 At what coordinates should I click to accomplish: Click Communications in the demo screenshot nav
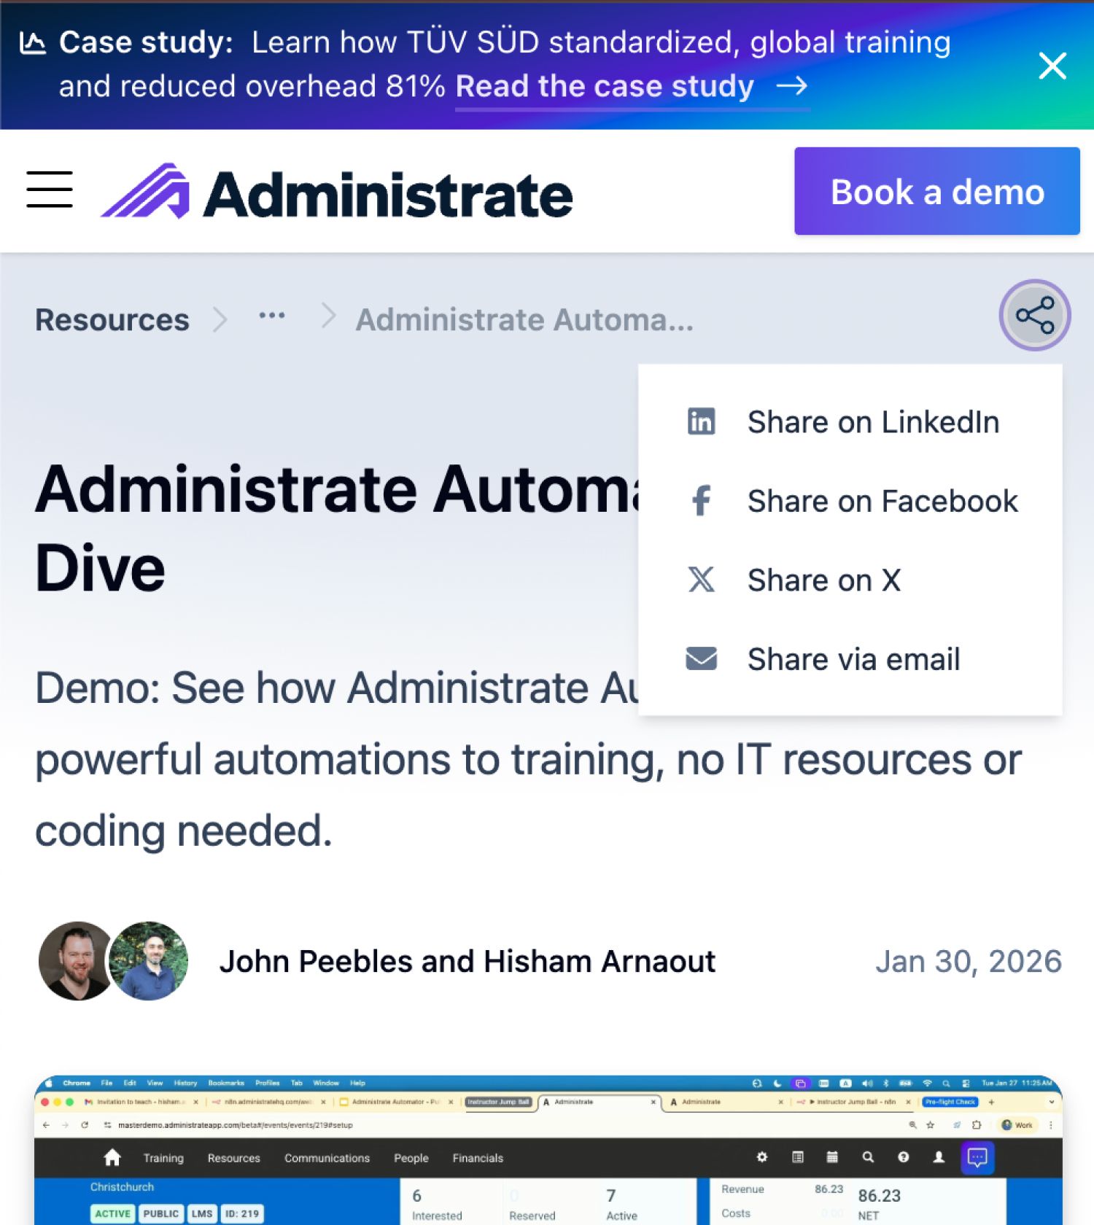pyautogui.click(x=327, y=1158)
